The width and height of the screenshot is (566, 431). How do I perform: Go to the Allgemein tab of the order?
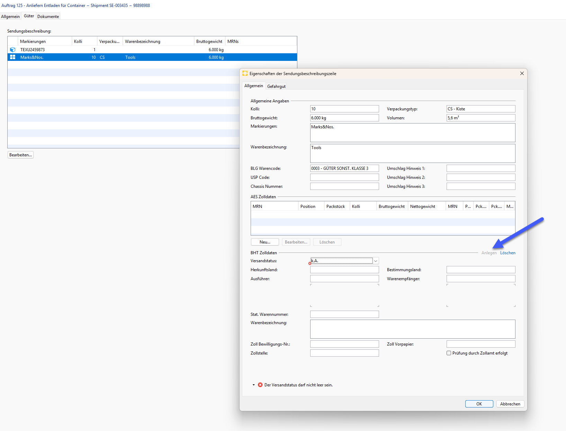pyautogui.click(x=10, y=17)
